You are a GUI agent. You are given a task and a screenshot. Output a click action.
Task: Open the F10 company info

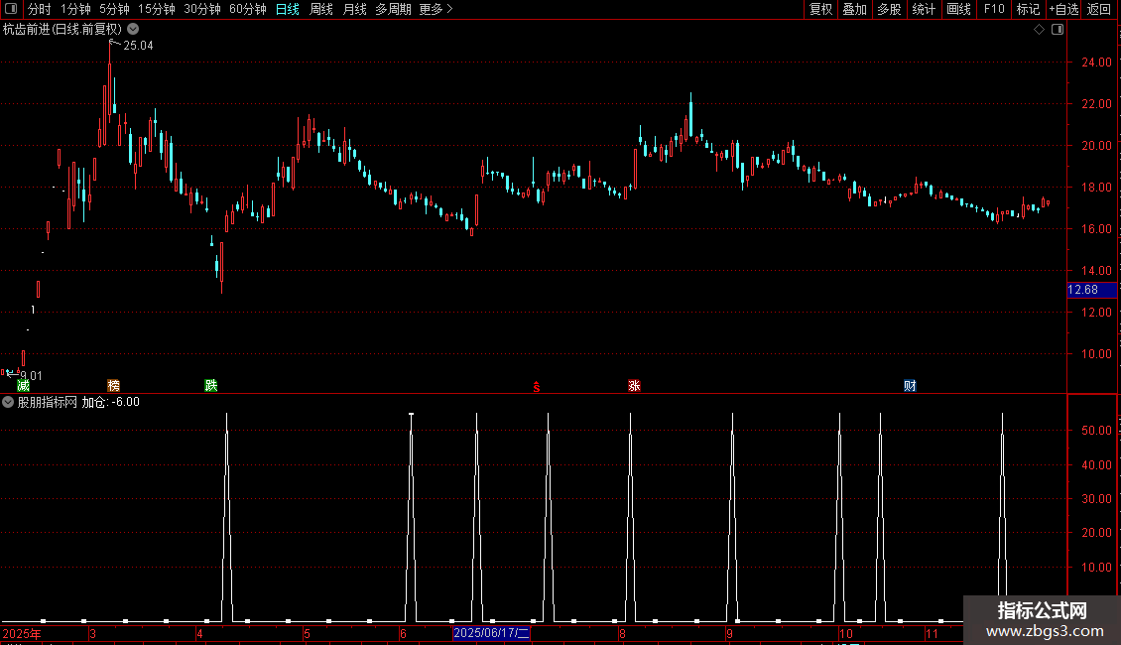tap(994, 9)
